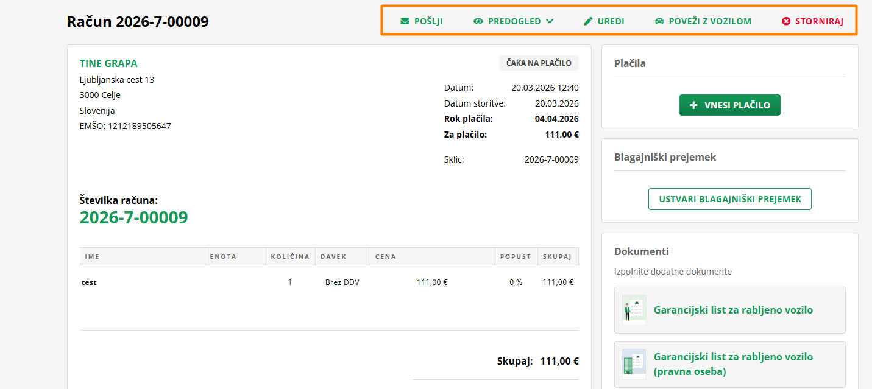This screenshot has width=872, height=389.
Task: Click the Čaka na plačilo status badge
Action: (x=539, y=63)
